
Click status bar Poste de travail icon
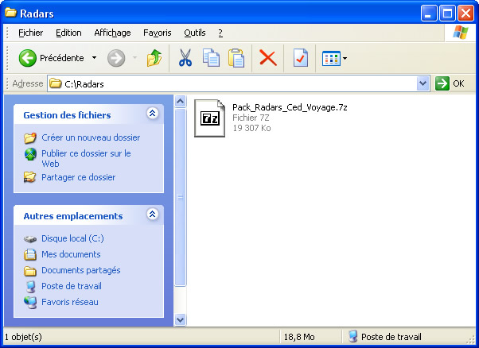(x=352, y=336)
